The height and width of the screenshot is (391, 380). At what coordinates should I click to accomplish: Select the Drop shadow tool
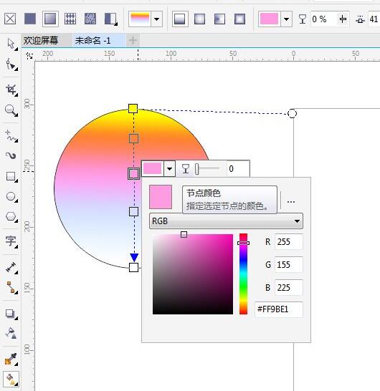(11, 314)
